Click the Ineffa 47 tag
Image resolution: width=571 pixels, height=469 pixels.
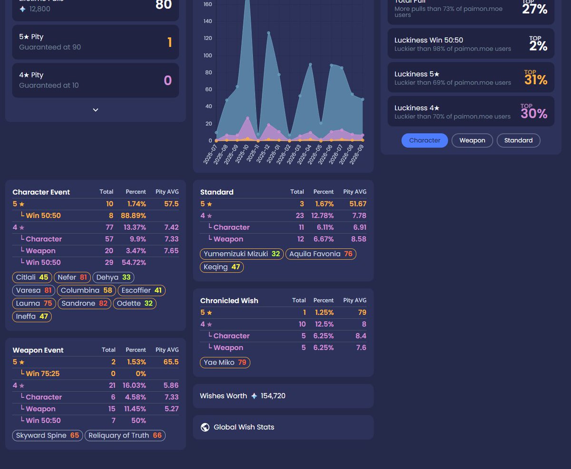[32, 316]
